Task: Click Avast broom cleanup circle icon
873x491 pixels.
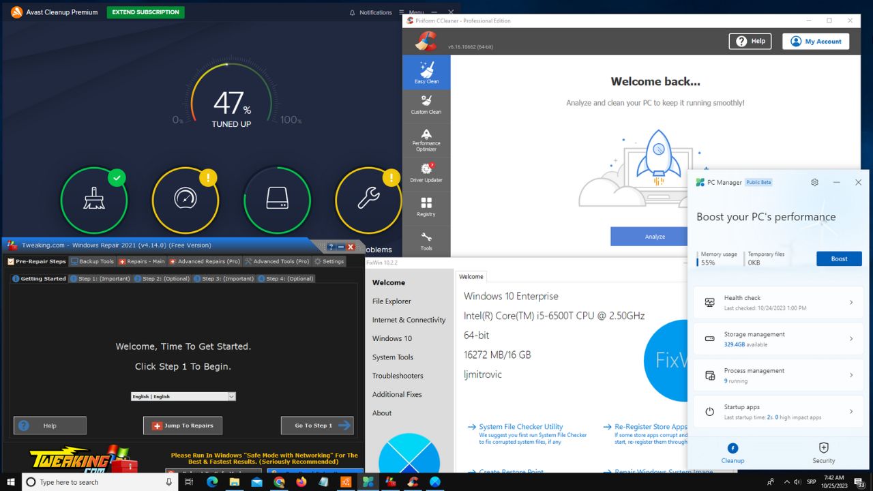Action: 94,199
